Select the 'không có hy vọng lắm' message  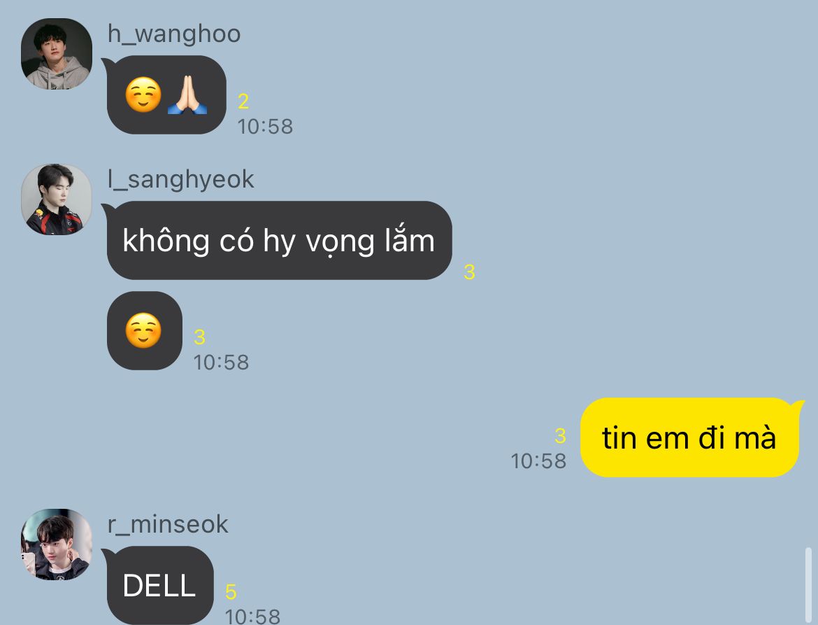[279, 240]
